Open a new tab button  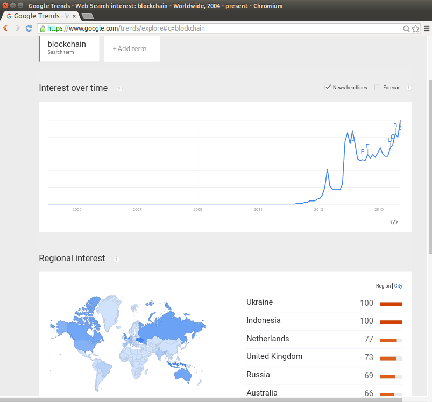coord(88,16)
